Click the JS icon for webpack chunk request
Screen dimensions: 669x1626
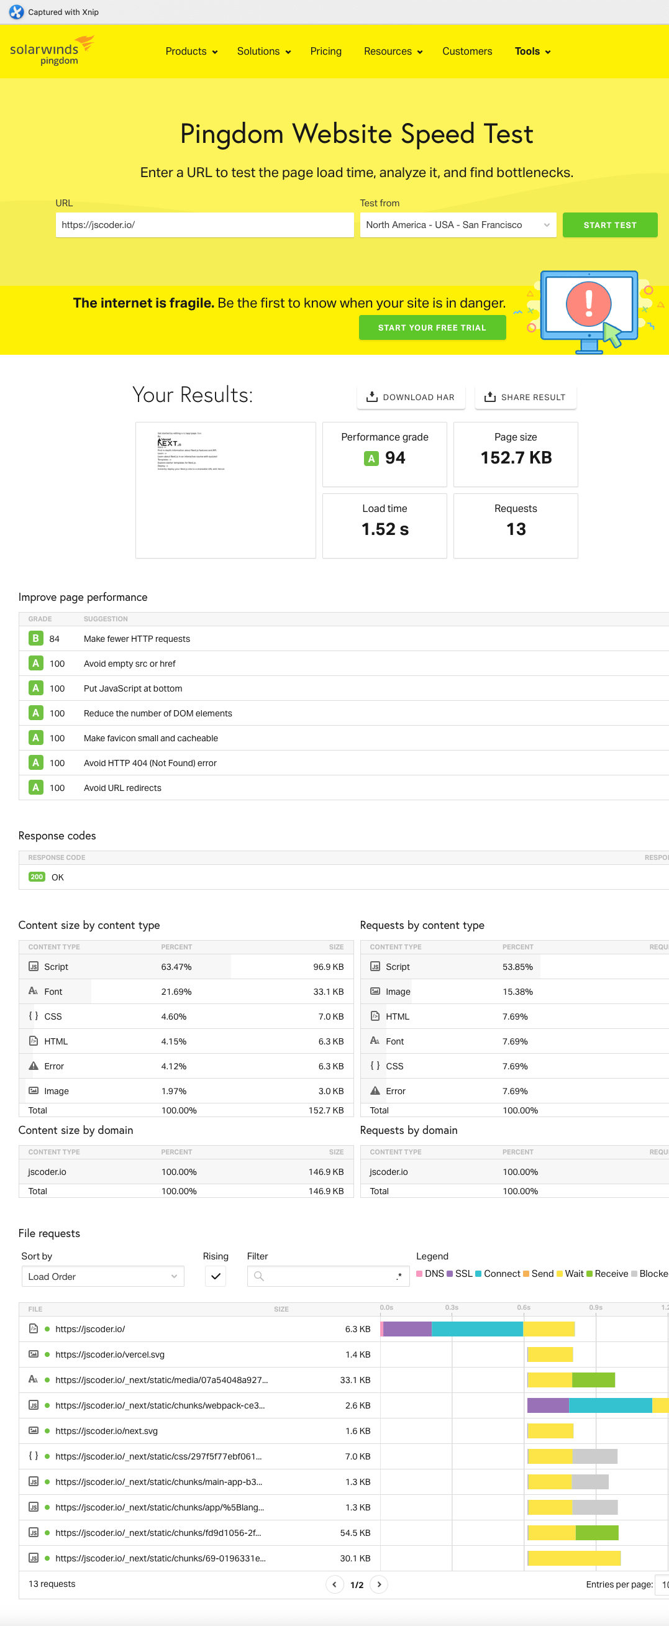34,1405
